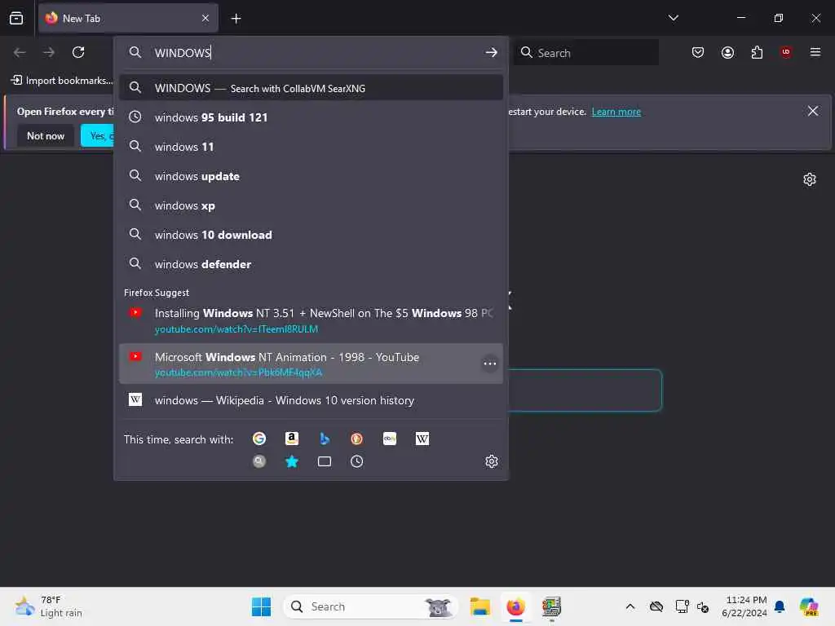Open the weather widget showing Light rain
This screenshot has width=835, height=626.
49,606
